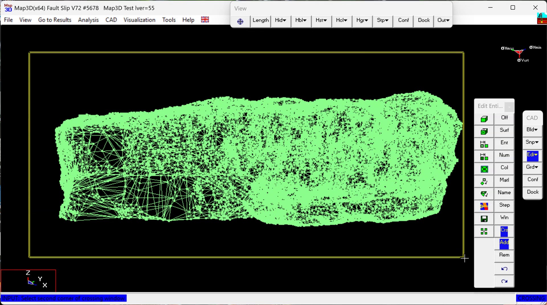Image resolution: width=547 pixels, height=305 pixels.
Task: Click the crosshair target icon in View toolbar
Action: (x=240, y=21)
